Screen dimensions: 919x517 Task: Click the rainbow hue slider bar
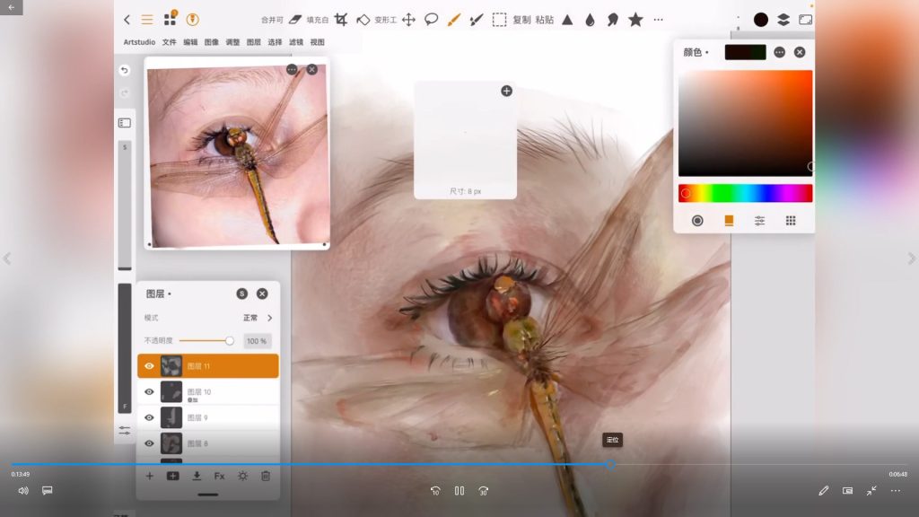click(x=745, y=193)
